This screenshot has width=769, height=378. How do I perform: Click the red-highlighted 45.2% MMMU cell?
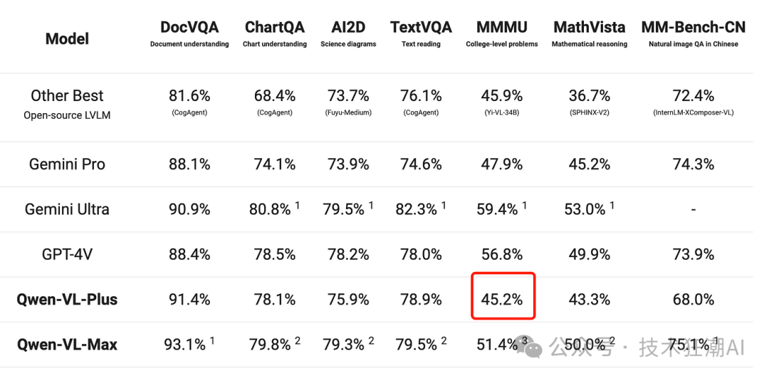click(503, 299)
